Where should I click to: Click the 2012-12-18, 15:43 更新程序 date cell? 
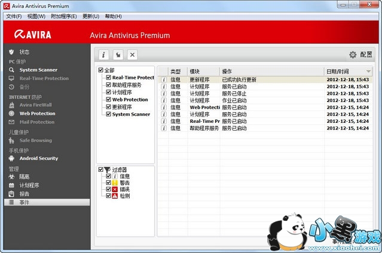pyautogui.click(x=348, y=79)
